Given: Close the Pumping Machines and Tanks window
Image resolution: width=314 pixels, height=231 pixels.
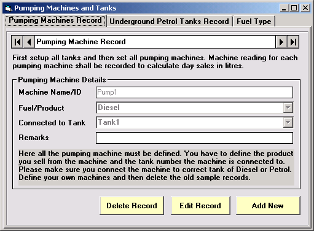Looking at the screenshot, I should (x=305, y=8).
